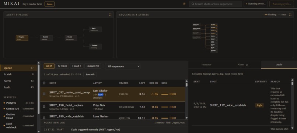
Task: Click the Postgres service row in sidebar
Action: [x=18, y=103]
